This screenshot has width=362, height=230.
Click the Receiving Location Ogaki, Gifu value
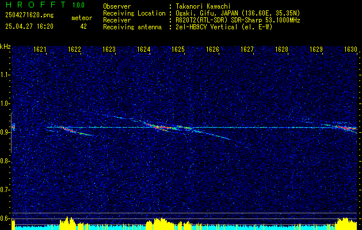pos(238,13)
